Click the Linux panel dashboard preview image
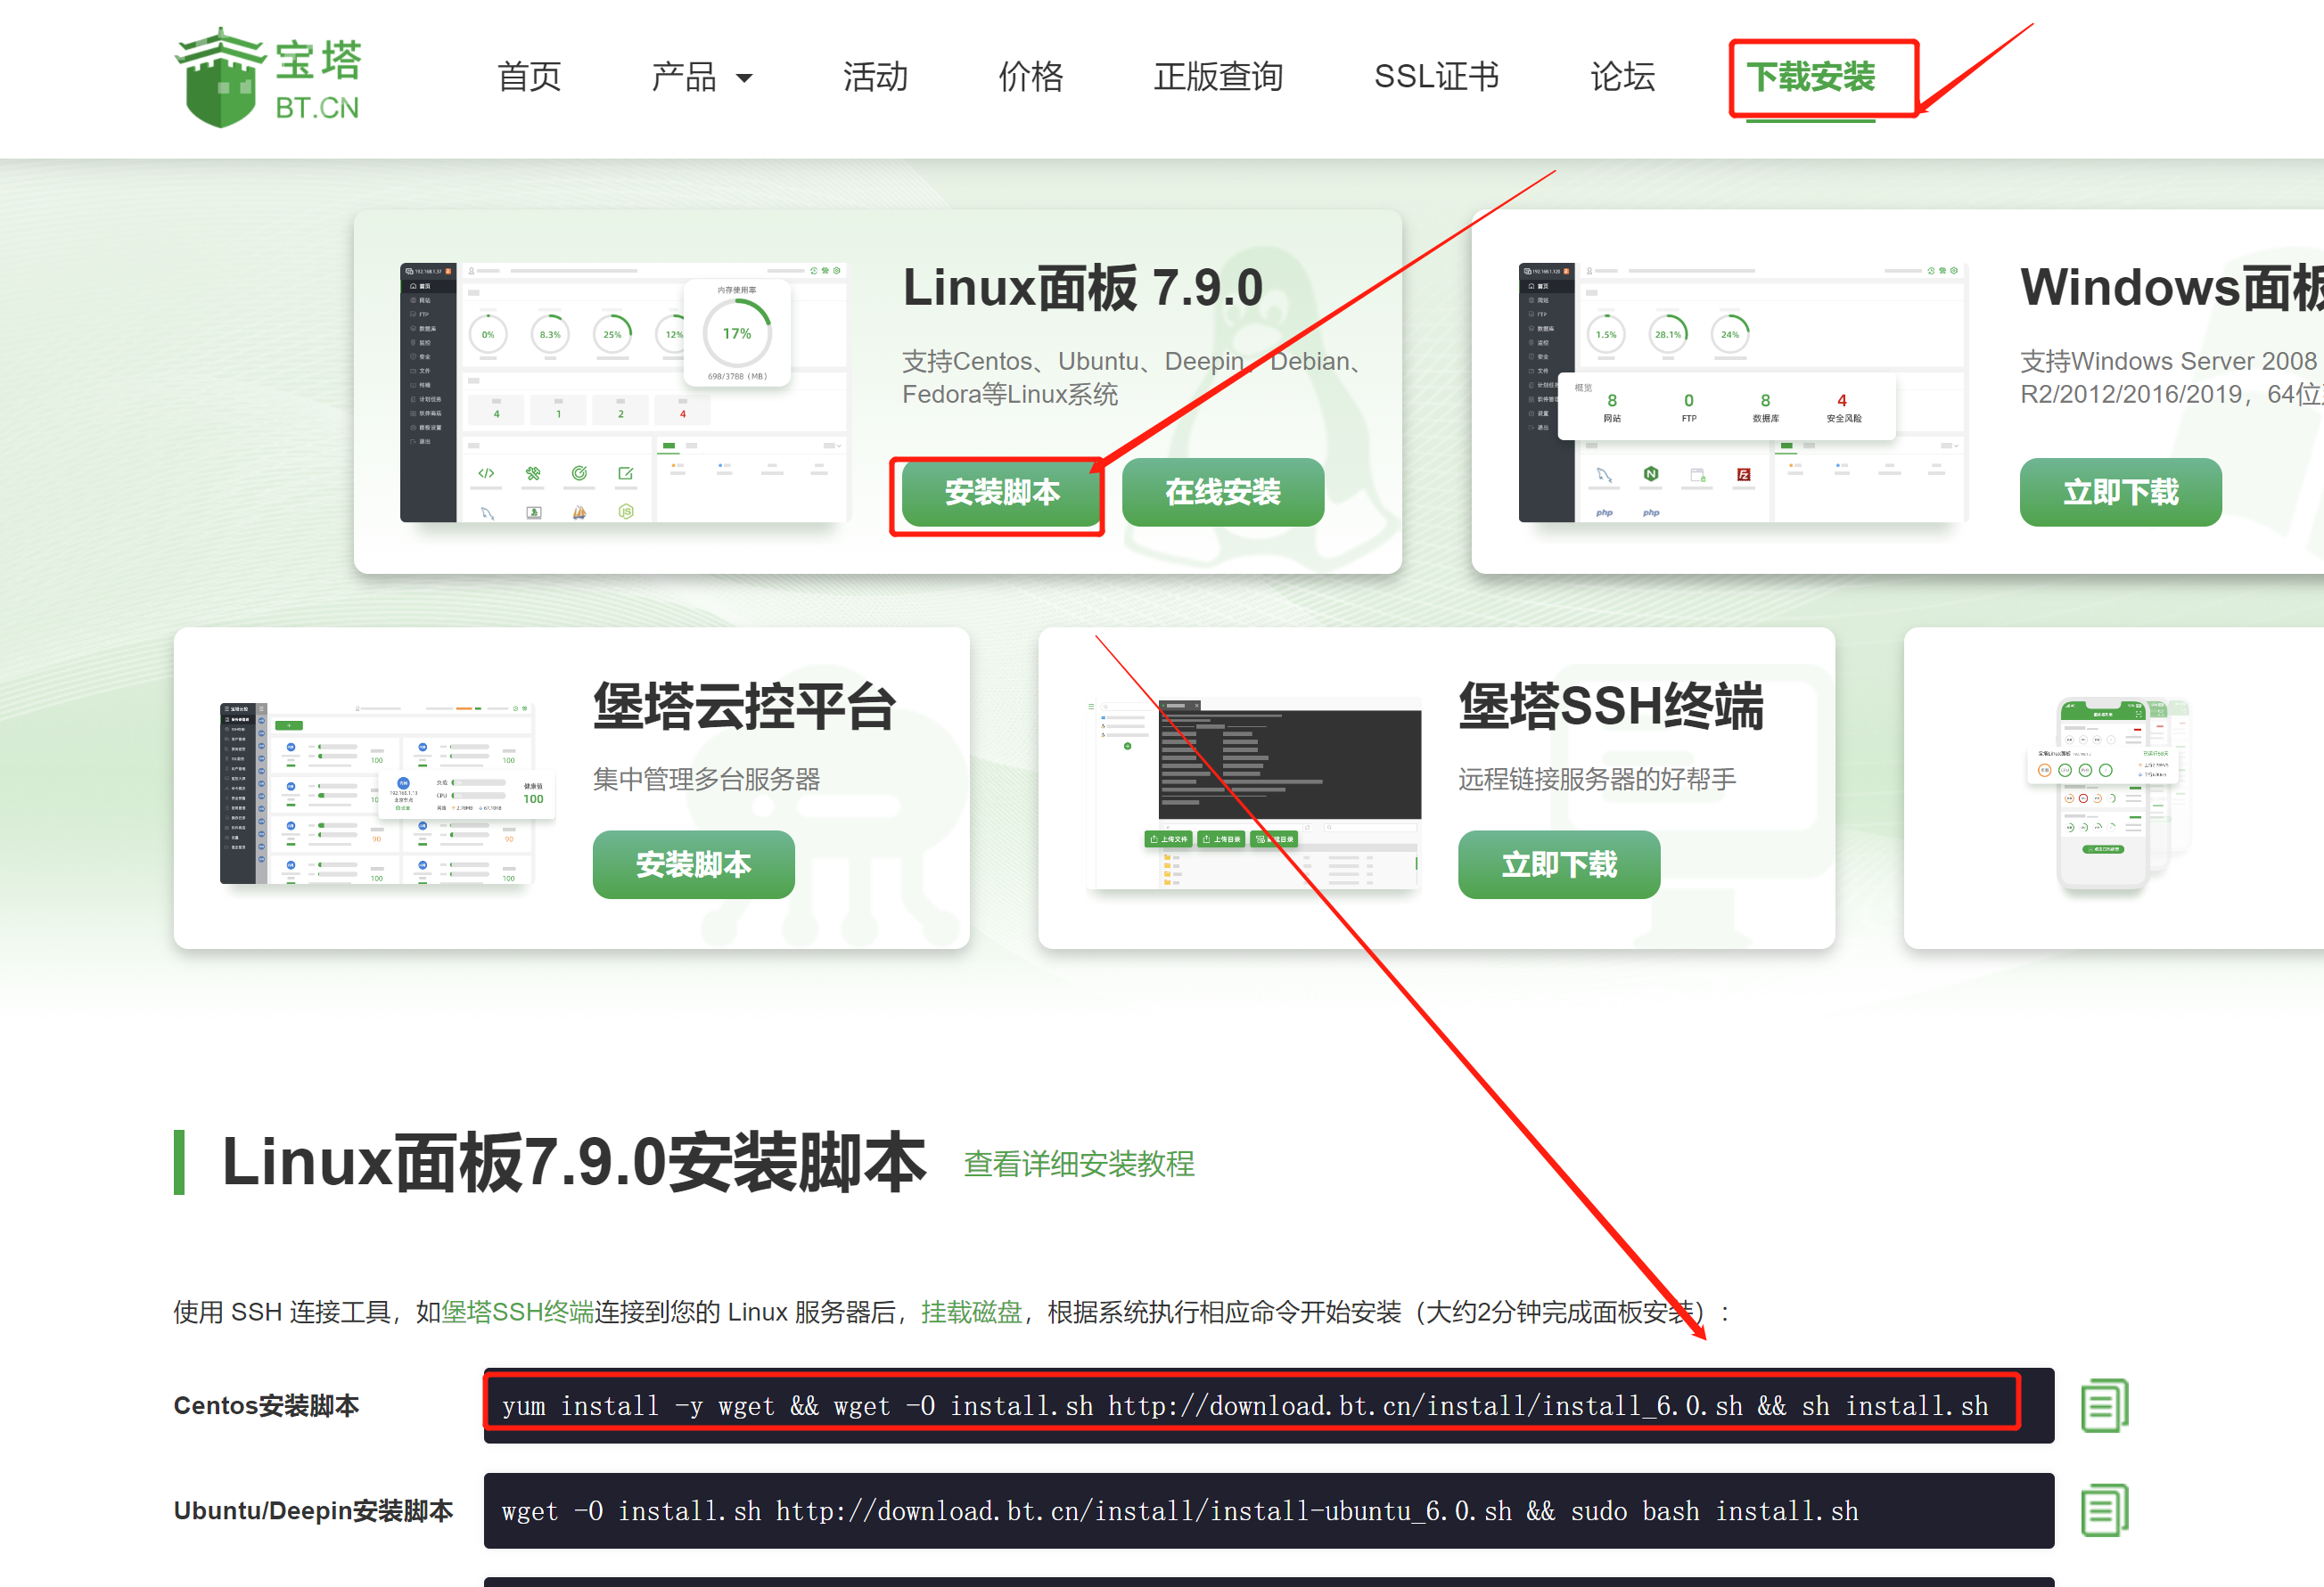Viewport: 2324px width, 1587px height. click(624, 392)
